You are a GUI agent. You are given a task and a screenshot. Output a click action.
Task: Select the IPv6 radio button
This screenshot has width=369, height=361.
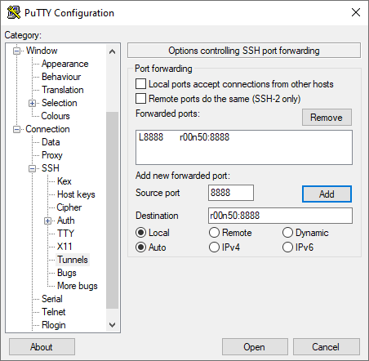click(x=287, y=247)
